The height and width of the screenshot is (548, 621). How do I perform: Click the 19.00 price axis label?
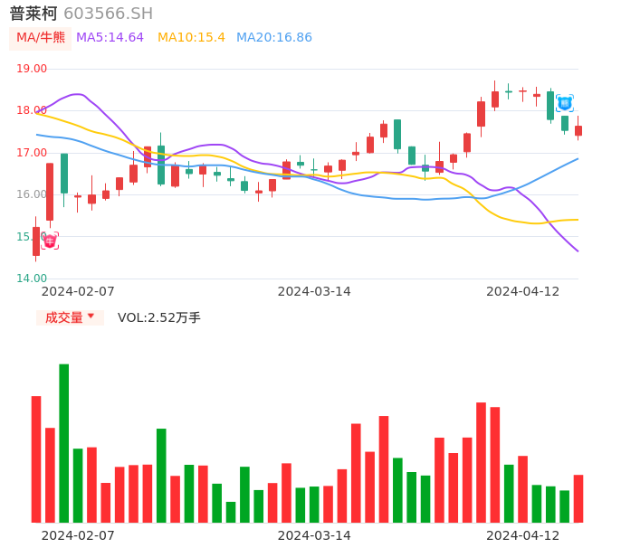32,69
